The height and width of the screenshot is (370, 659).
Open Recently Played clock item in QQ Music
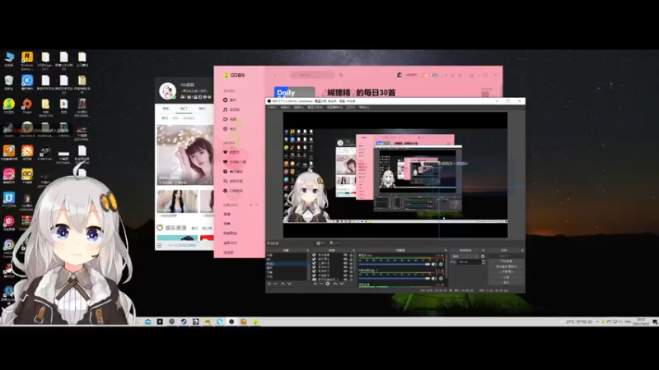pyautogui.click(x=233, y=171)
